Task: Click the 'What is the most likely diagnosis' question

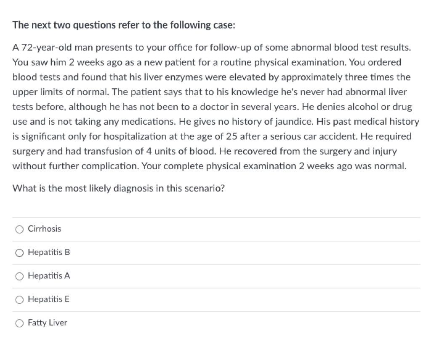Action: [x=118, y=188]
